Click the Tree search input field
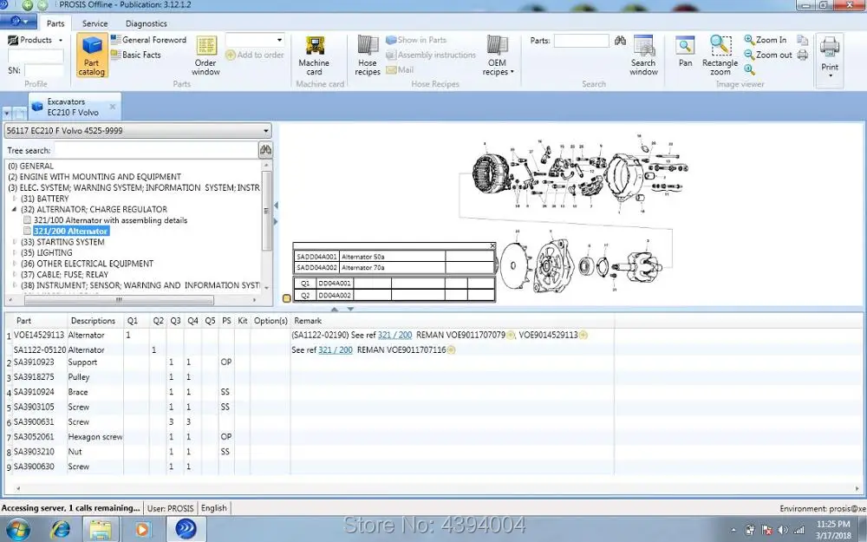 pos(156,150)
